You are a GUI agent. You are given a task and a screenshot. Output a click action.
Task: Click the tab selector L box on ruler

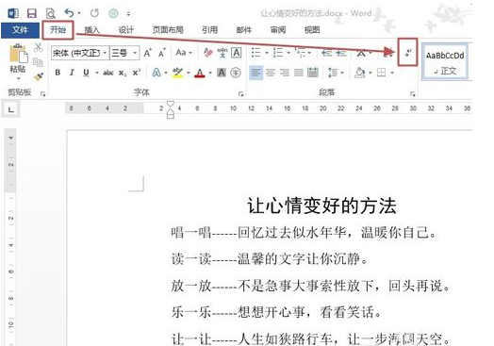pos(11,109)
